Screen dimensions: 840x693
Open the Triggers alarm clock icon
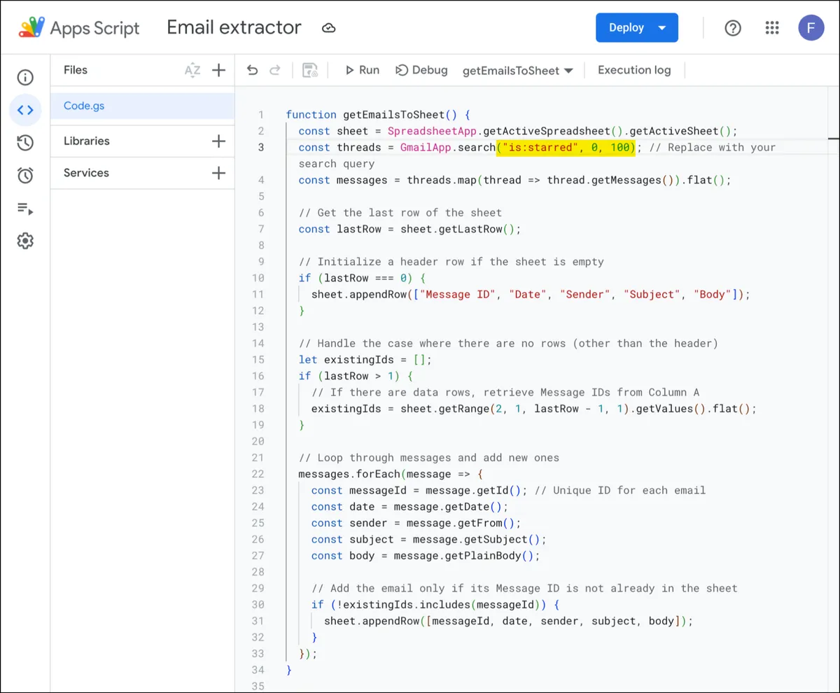(x=25, y=176)
